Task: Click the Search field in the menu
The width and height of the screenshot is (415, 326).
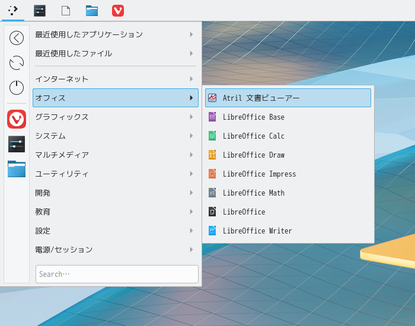Action: 117,274
